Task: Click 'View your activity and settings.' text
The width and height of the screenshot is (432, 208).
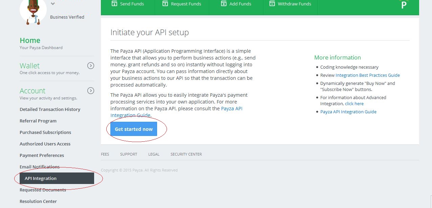Action: (x=48, y=98)
